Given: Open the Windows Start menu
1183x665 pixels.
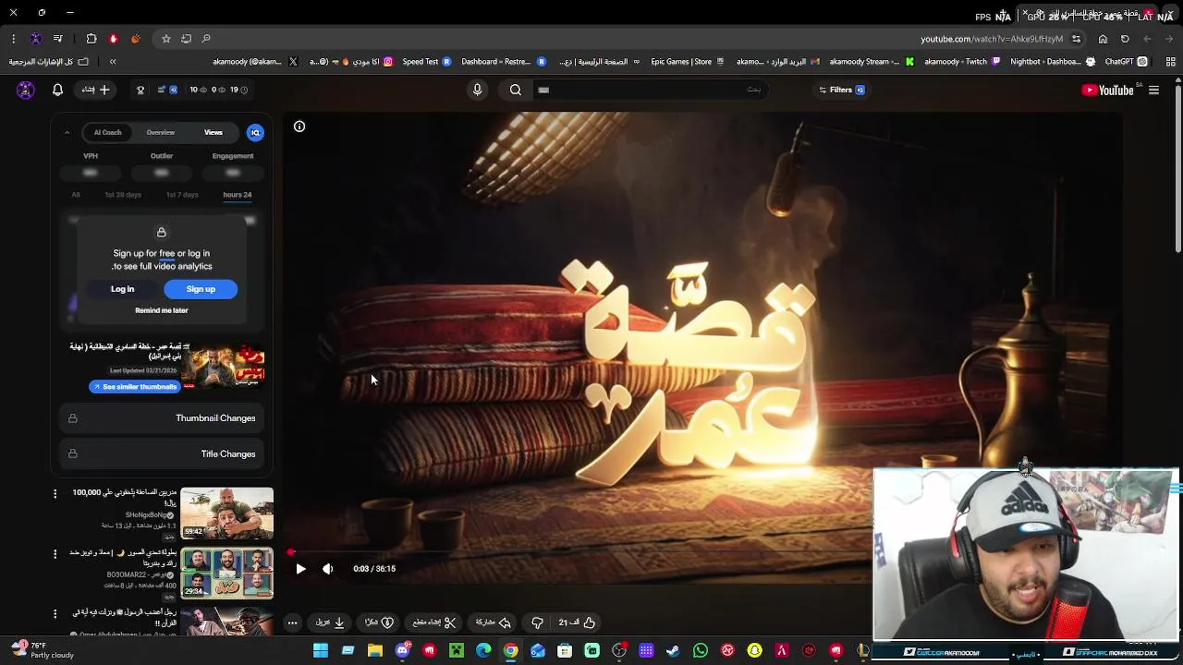Looking at the screenshot, I should (x=320, y=651).
